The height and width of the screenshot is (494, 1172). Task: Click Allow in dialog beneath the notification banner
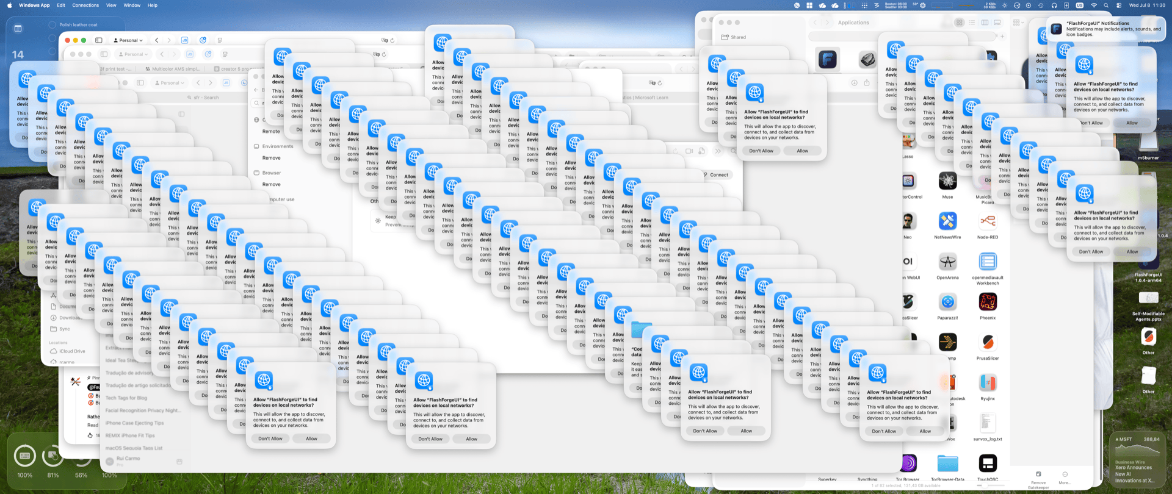click(x=1132, y=123)
